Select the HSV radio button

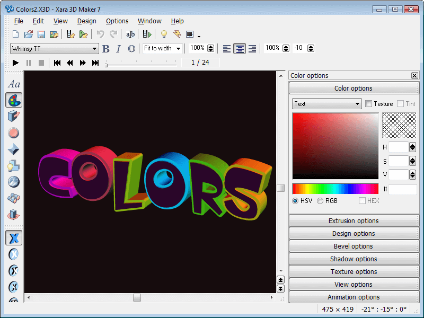[295, 201]
